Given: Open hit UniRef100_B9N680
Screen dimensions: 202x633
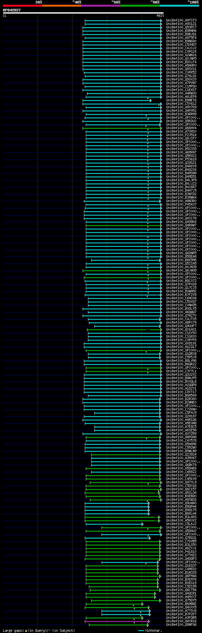Looking at the screenshot, I should point(181,41).
